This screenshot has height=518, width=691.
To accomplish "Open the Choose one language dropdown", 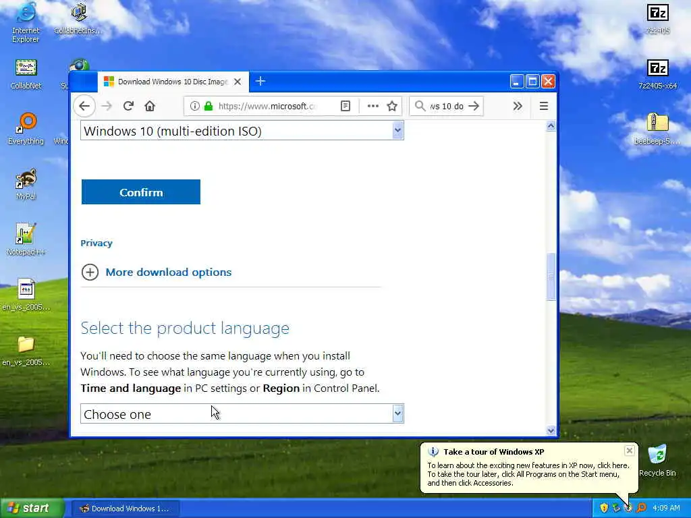I will click(x=242, y=414).
